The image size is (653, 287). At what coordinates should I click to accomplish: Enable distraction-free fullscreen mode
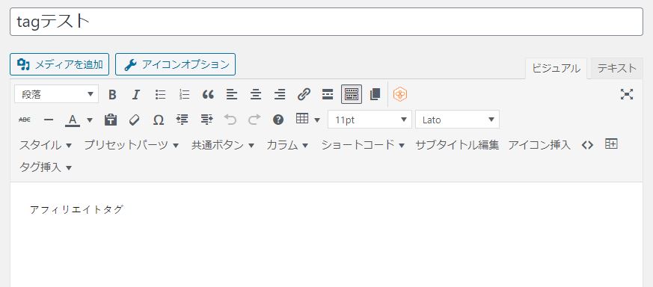pyautogui.click(x=626, y=94)
